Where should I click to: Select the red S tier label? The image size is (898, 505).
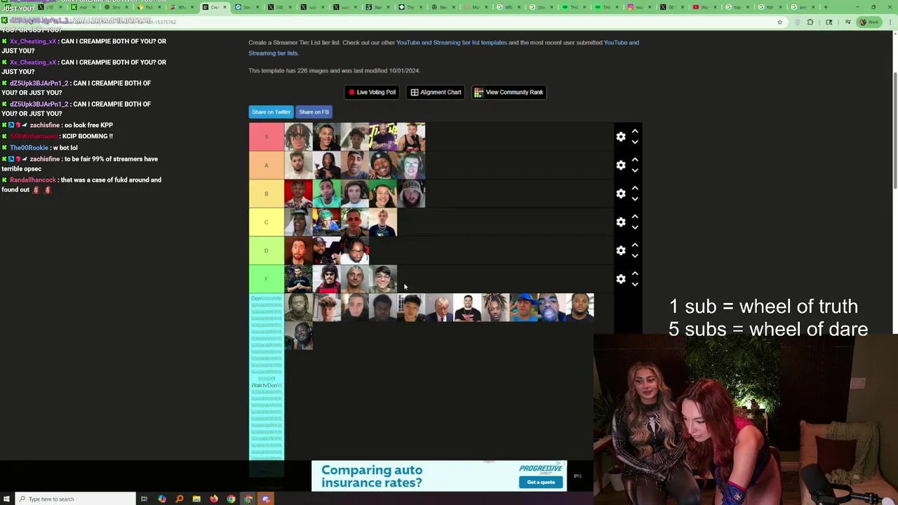(267, 137)
